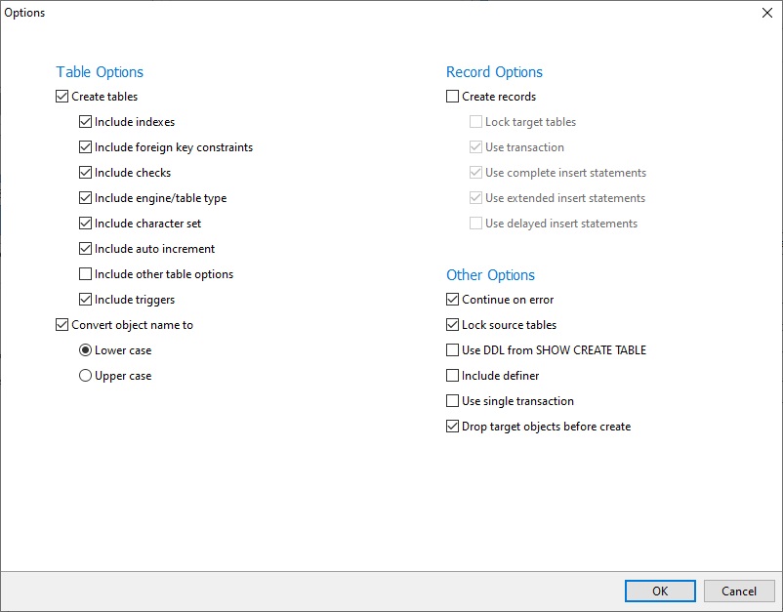
Task: Click Cancel to discard changes
Action: (738, 591)
